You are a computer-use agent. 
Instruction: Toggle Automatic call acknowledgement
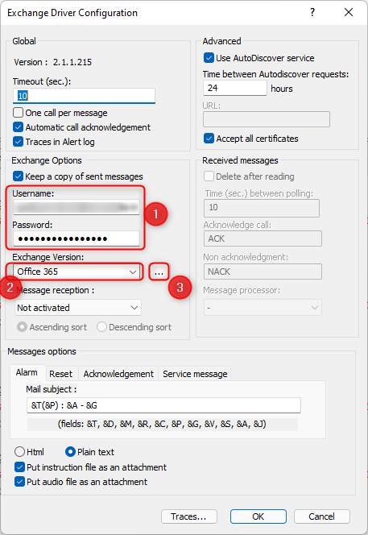(18, 127)
